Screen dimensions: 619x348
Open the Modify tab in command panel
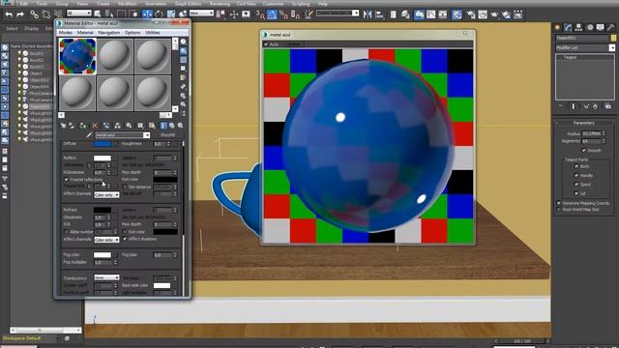(x=568, y=27)
